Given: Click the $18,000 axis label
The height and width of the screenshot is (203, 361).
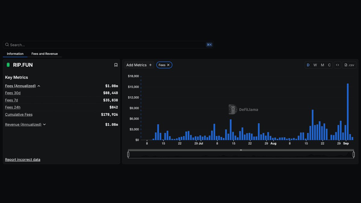Looking at the screenshot, I should pos(133,76).
